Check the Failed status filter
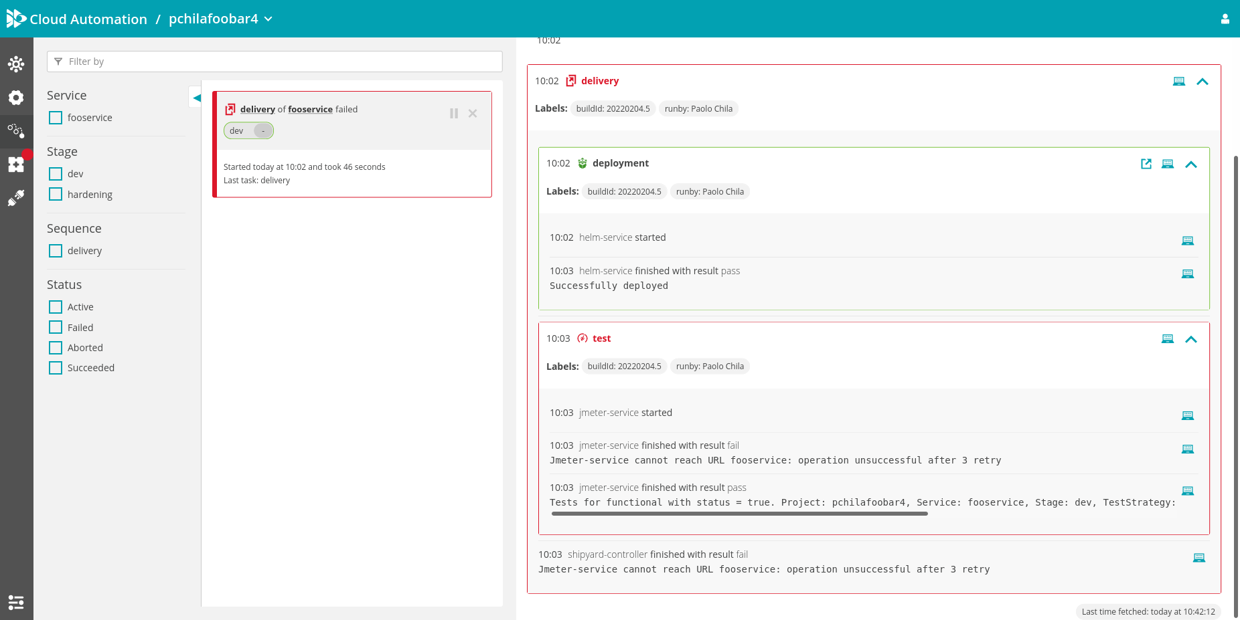 point(56,327)
